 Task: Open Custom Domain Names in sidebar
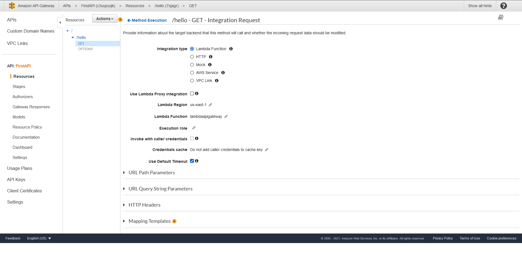31,31
